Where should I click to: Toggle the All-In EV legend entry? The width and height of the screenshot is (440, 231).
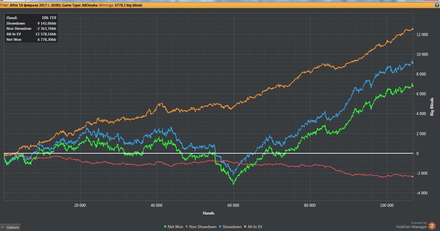click(253, 227)
